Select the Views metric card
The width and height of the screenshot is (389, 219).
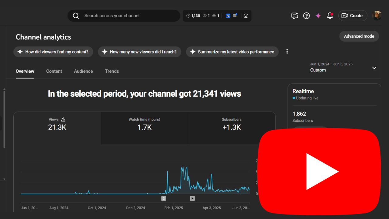tap(57, 128)
